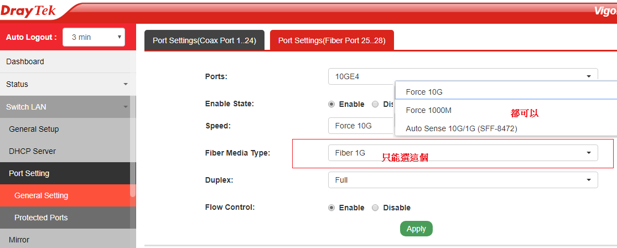The width and height of the screenshot is (617, 248).
Task: Open the Fiber Media Type dropdown
Action: (463, 153)
